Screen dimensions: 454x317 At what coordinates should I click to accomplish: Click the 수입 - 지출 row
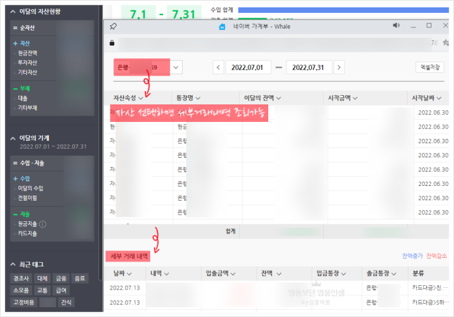click(x=52, y=163)
